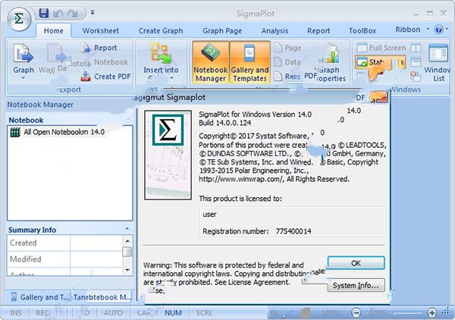Select the Analysis tab

coord(275,31)
